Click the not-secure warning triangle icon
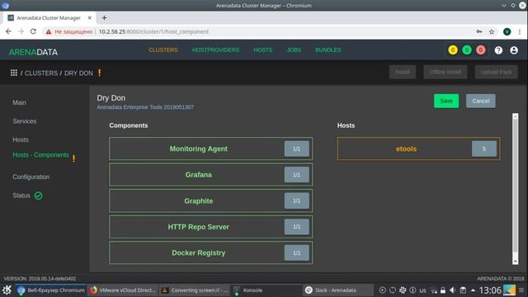This screenshot has width=528, height=297. point(49,31)
